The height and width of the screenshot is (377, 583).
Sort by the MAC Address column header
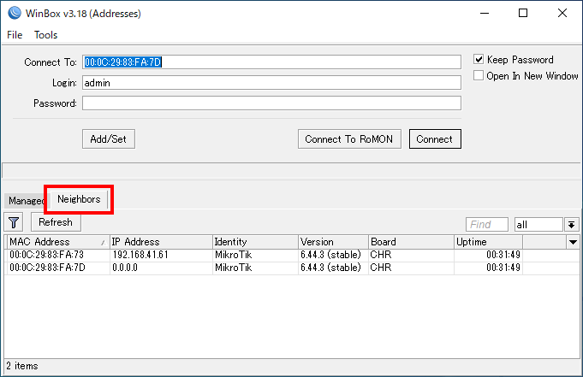57,242
